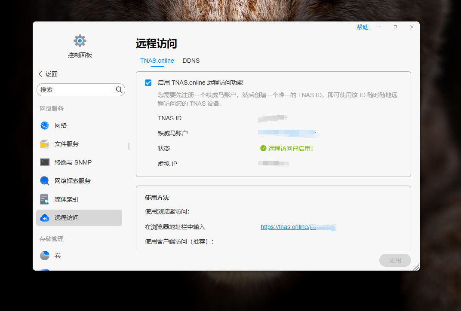
Task: Click the 使用浏览器访问 text
Action: click(167, 211)
